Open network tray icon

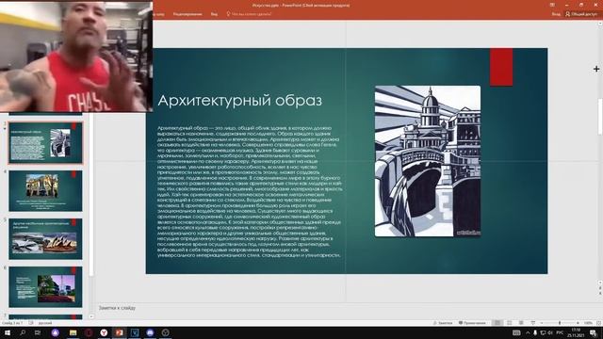coord(543,332)
